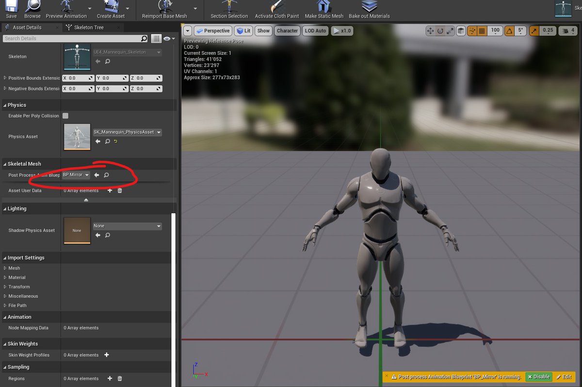This screenshot has width=582, height=387.
Task: Open the LOD Auto menu
Action: click(x=315, y=31)
